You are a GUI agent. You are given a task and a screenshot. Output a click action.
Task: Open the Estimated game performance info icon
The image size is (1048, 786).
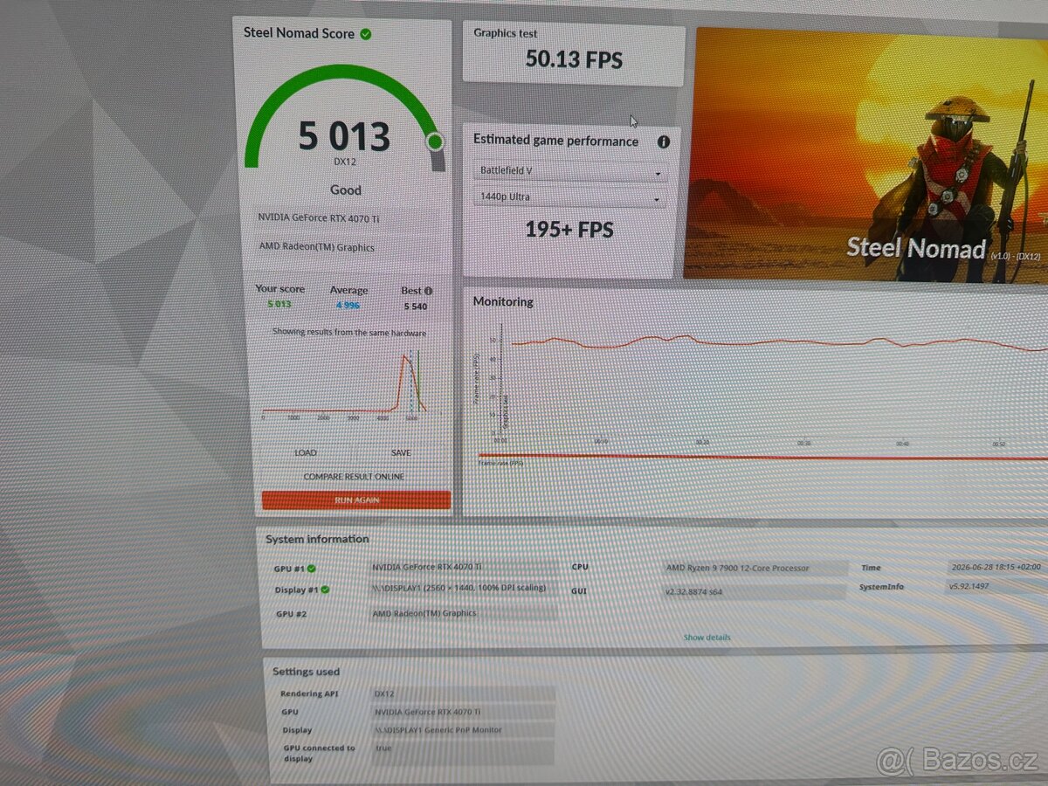(664, 141)
